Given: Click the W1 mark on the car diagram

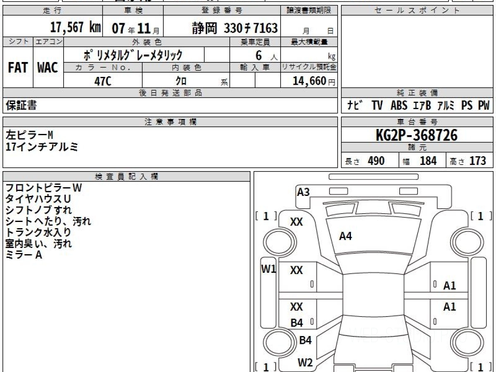Looking at the screenshot, I should point(268,269).
